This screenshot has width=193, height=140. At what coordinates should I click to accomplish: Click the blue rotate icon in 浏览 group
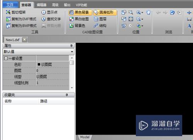coord(172,12)
